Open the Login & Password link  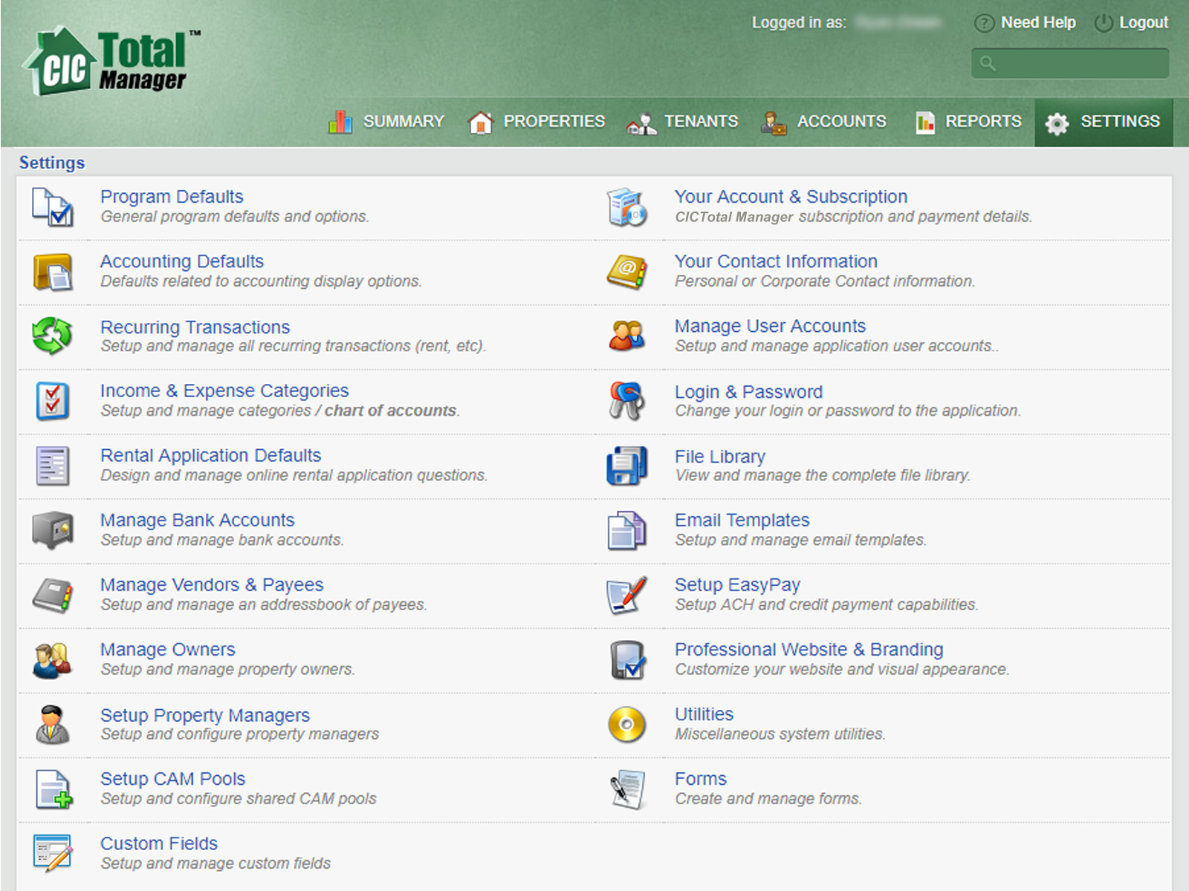point(748,391)
